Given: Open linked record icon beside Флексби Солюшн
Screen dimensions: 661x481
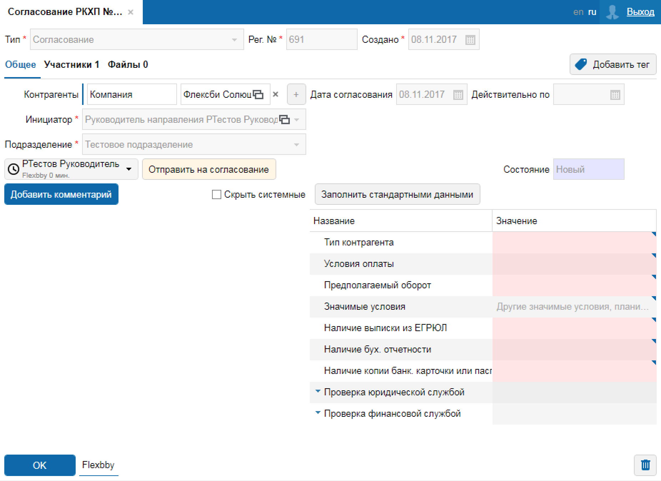Looking at the screenshot, I should pos(258,95).
